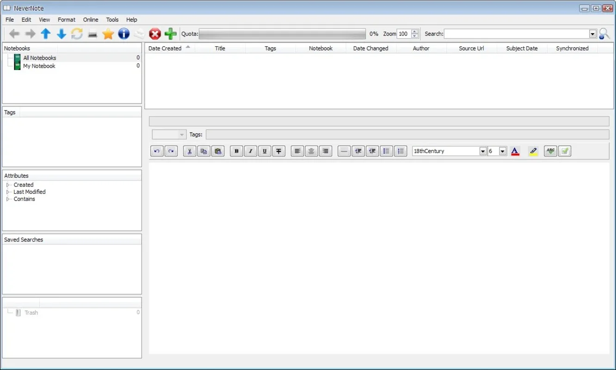Open the search box dropdown arrow
Viewport: 616px width, 370px height.
coord(593,34)
